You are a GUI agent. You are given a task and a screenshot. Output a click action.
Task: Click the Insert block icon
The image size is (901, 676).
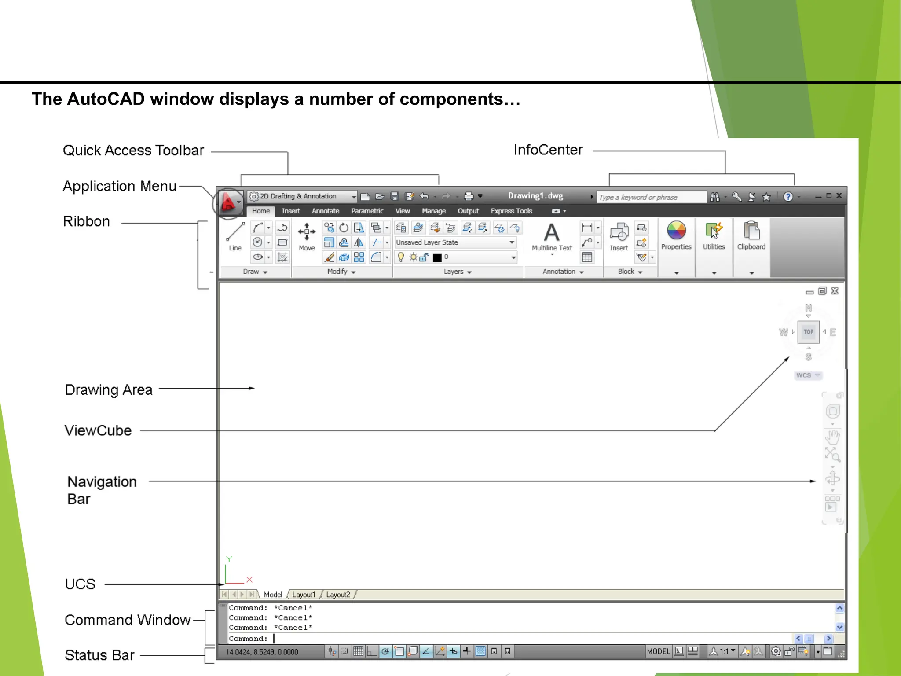(x=619, y=237)
